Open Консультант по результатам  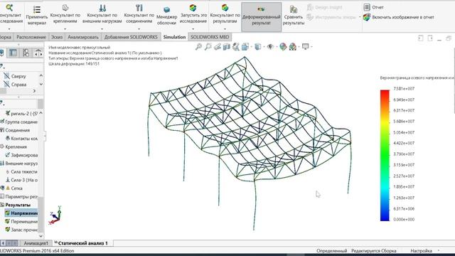[225, 14]
